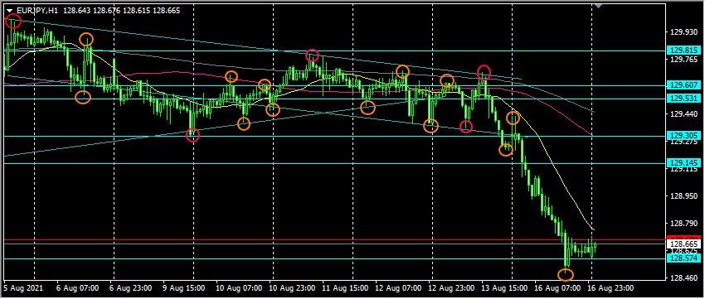Select the orange circle at 16 Aug lowest low
The height and width of the screenshot is (299, 705).
pos(565,274)
